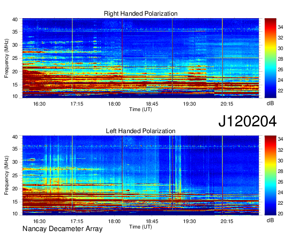288x234 pixels.
Task: Click the 40 MHz tick on left-handed plot
Action: (x=15, y=137)
